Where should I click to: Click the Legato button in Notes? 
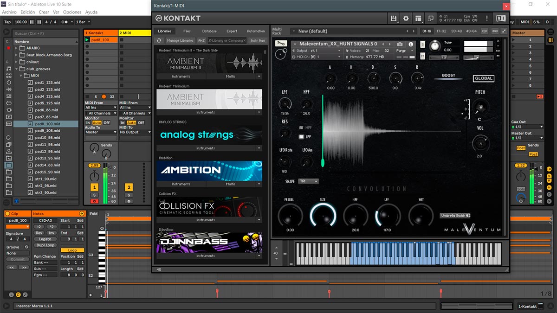tap(45, 239)
